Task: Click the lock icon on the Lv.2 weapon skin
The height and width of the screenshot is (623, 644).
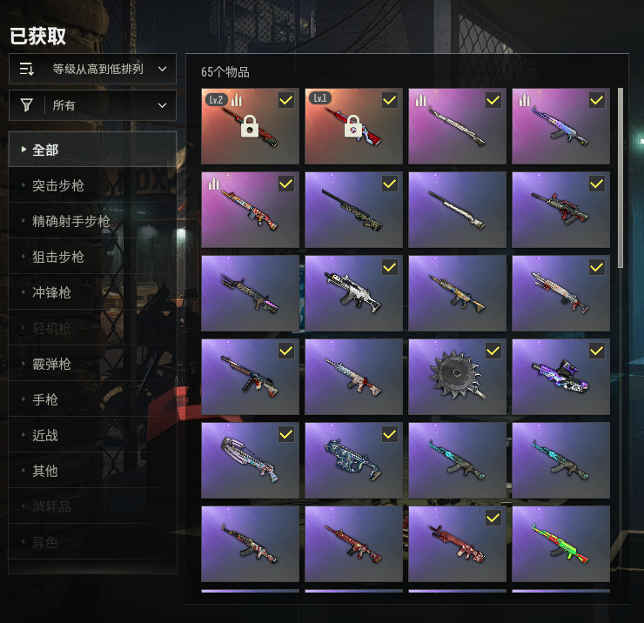Action: [249, 126]
